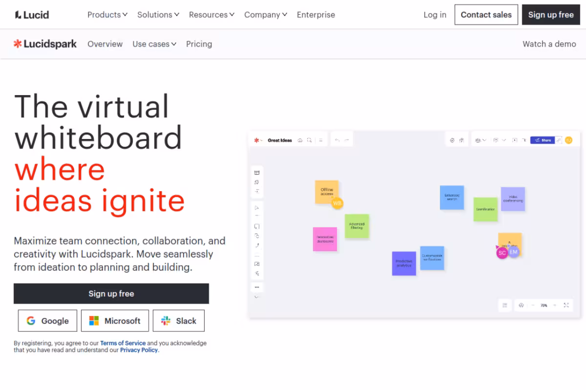Click the undo arrow in whiteboard
Image resolution: width=586 pixels, height=390 pixels.
tap(337, 140)
